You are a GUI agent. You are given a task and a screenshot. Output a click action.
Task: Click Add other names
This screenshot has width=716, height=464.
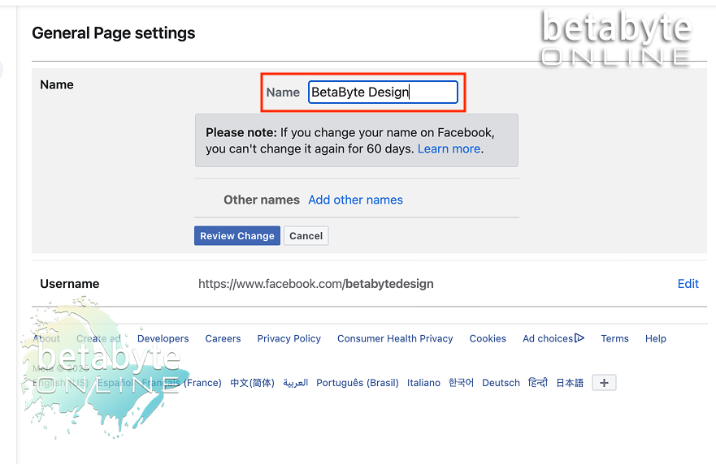(355, 200)
